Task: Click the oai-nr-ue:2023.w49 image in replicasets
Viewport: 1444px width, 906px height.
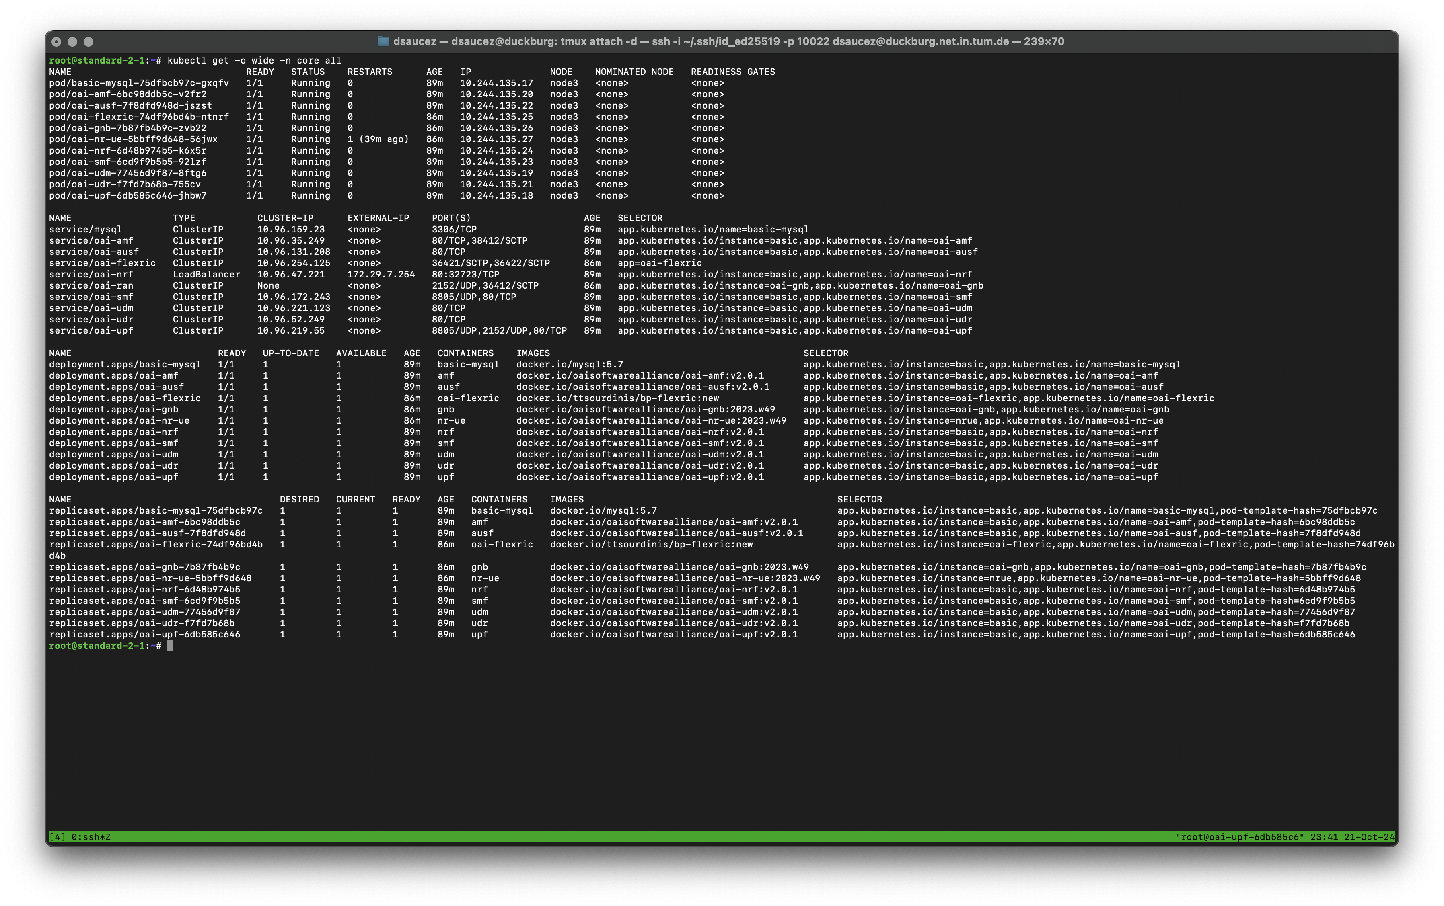Action: 685,578
